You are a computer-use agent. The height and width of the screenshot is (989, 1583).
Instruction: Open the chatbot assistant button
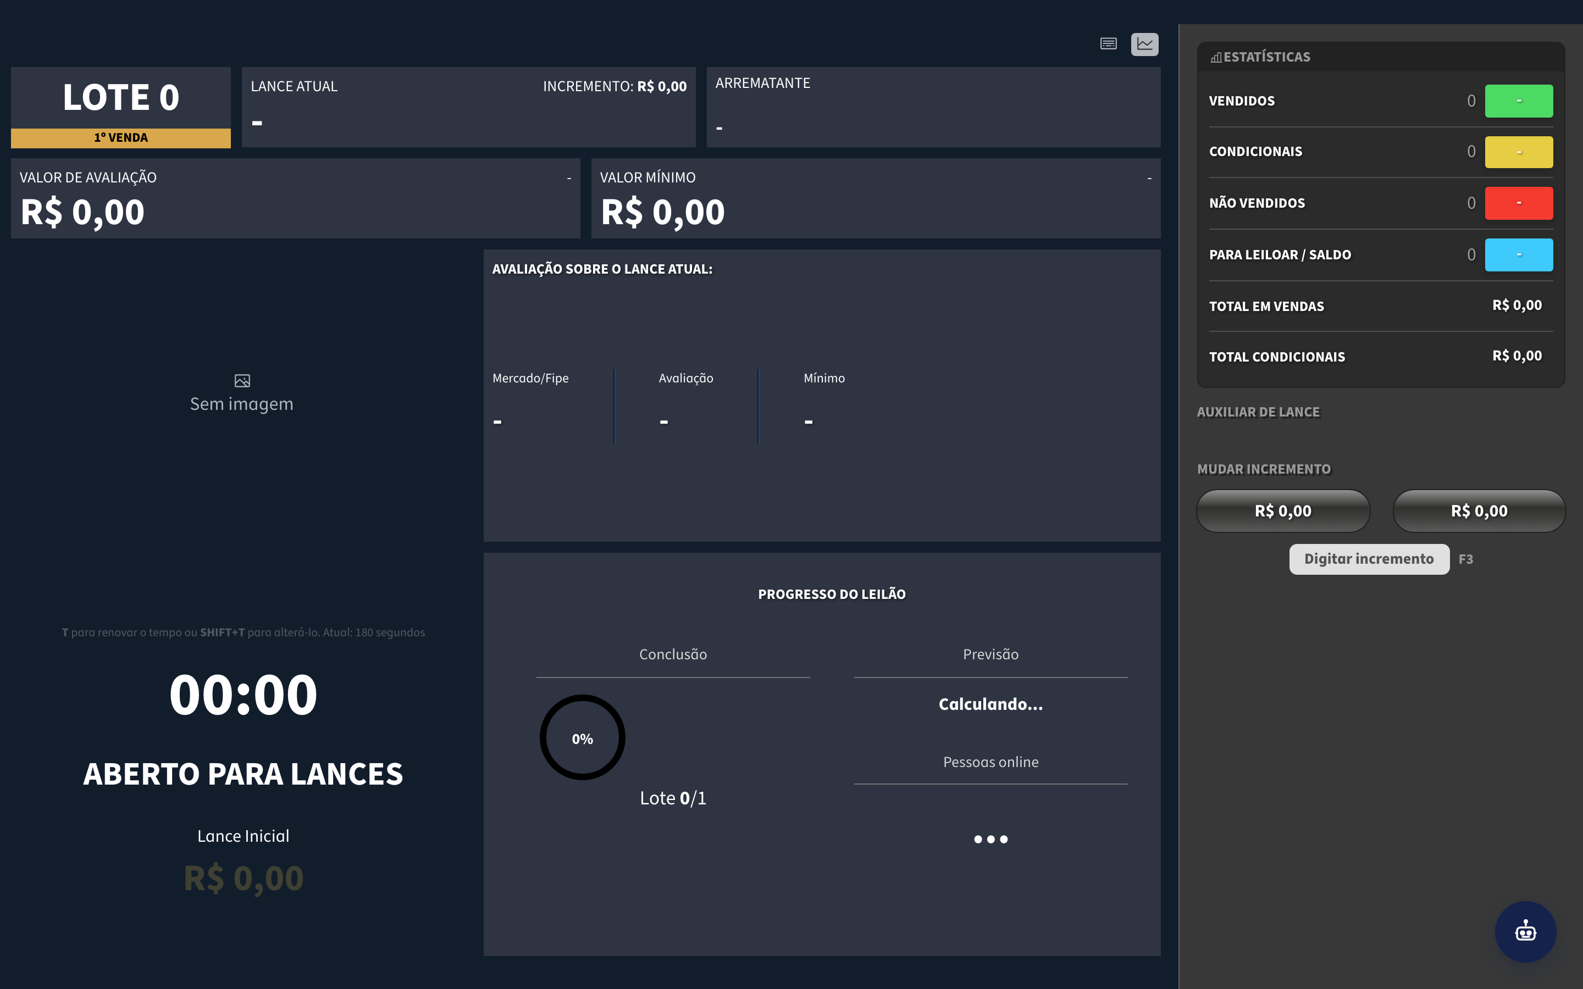(x=1525, y=931)
